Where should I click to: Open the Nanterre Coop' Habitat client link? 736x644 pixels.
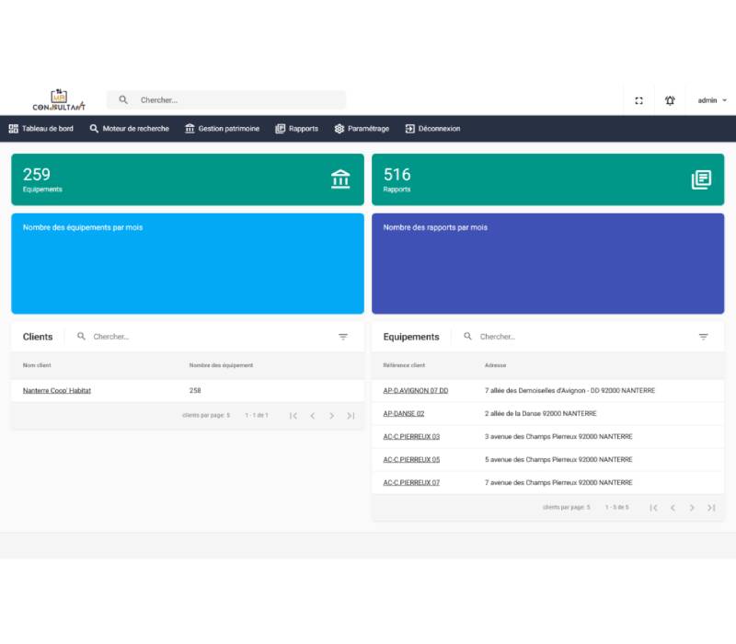point(57,391)
